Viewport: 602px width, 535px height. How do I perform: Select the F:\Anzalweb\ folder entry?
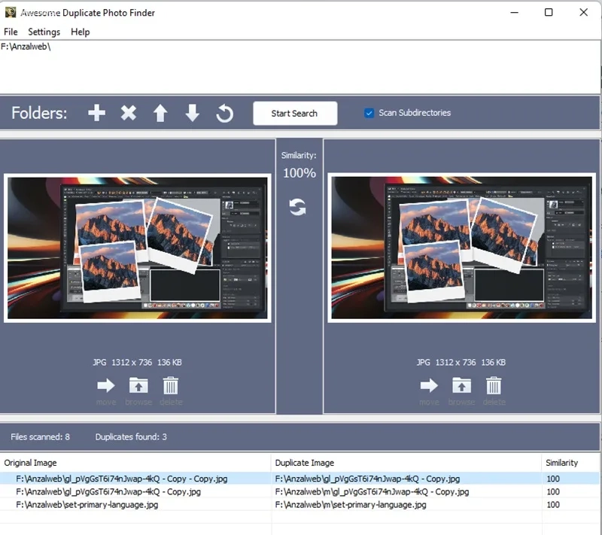[26, 47]
